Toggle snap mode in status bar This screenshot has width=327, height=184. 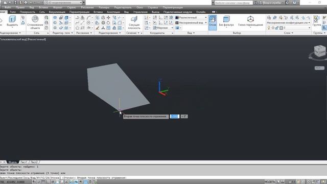[38, 182]
